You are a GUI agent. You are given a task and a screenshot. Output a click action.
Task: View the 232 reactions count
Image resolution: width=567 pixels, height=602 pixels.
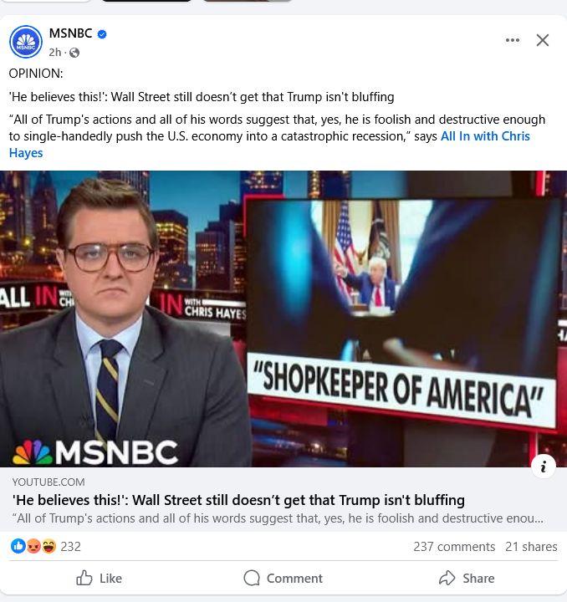(70, 546)
